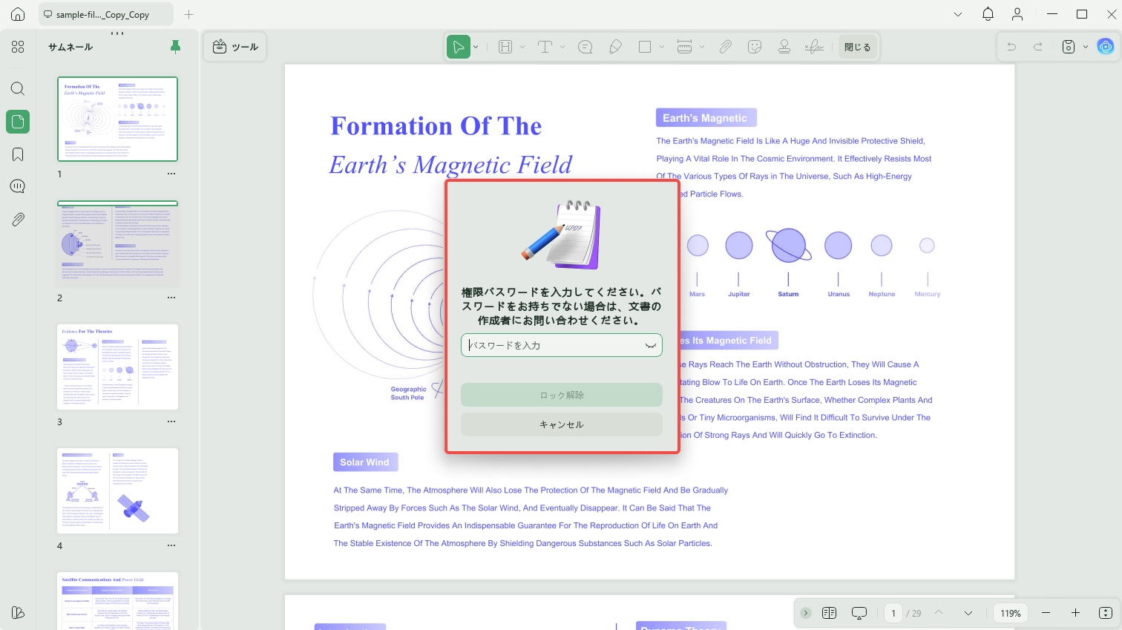
Task: Open a new tab with plus icon
Action: pos(188,14)
